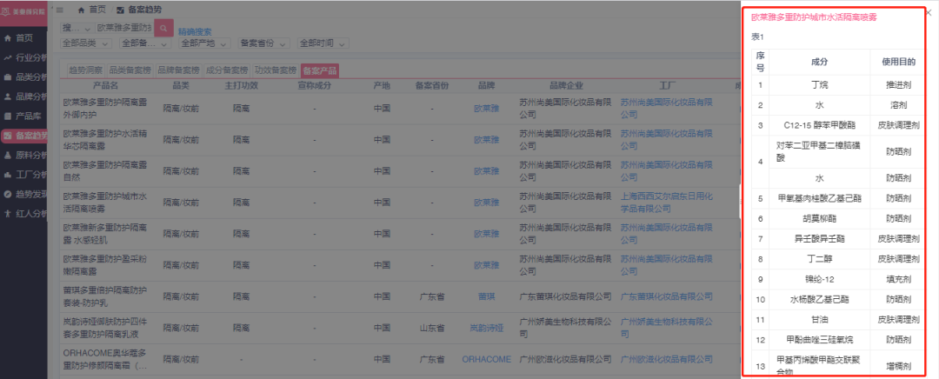
Task: Open 首页 from the left sidebar
Action: [24, 38]
